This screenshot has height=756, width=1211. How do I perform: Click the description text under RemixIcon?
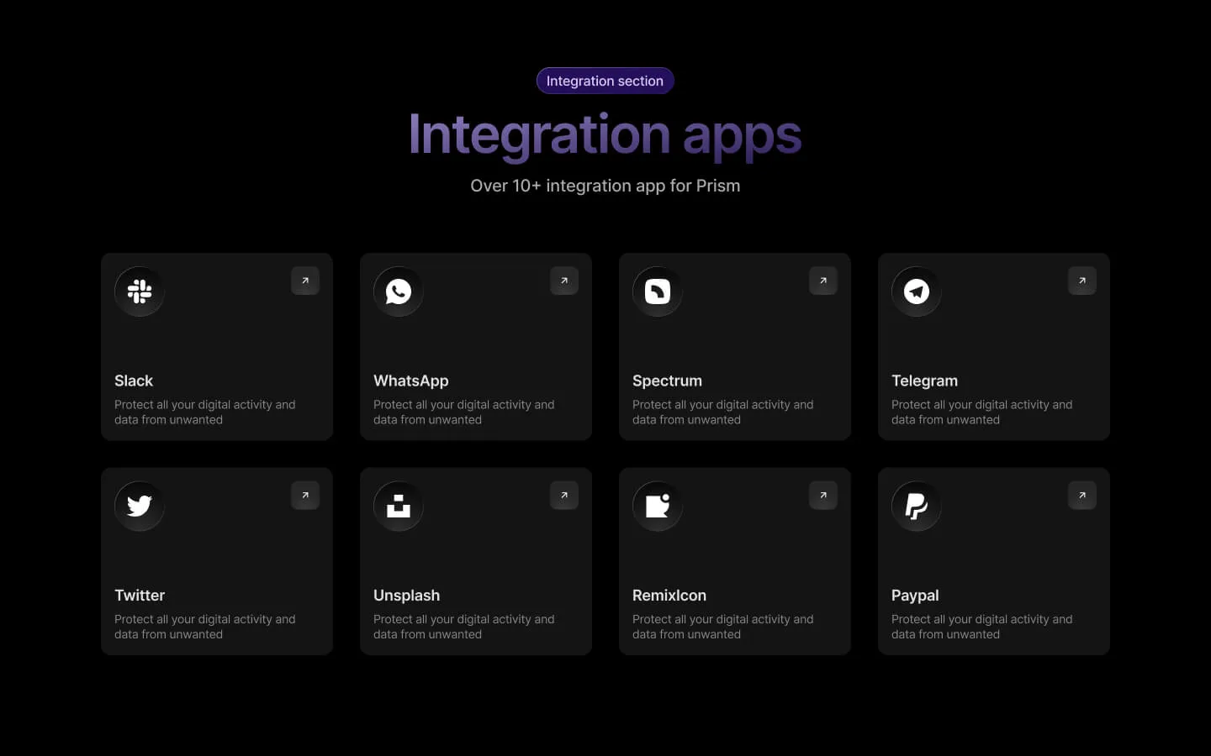[x=723, y=627]
